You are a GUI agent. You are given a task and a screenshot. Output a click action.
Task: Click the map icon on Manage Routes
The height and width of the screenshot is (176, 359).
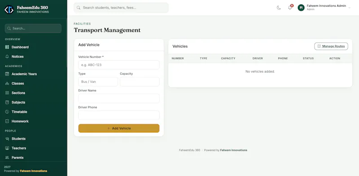[x=319, y=46]
